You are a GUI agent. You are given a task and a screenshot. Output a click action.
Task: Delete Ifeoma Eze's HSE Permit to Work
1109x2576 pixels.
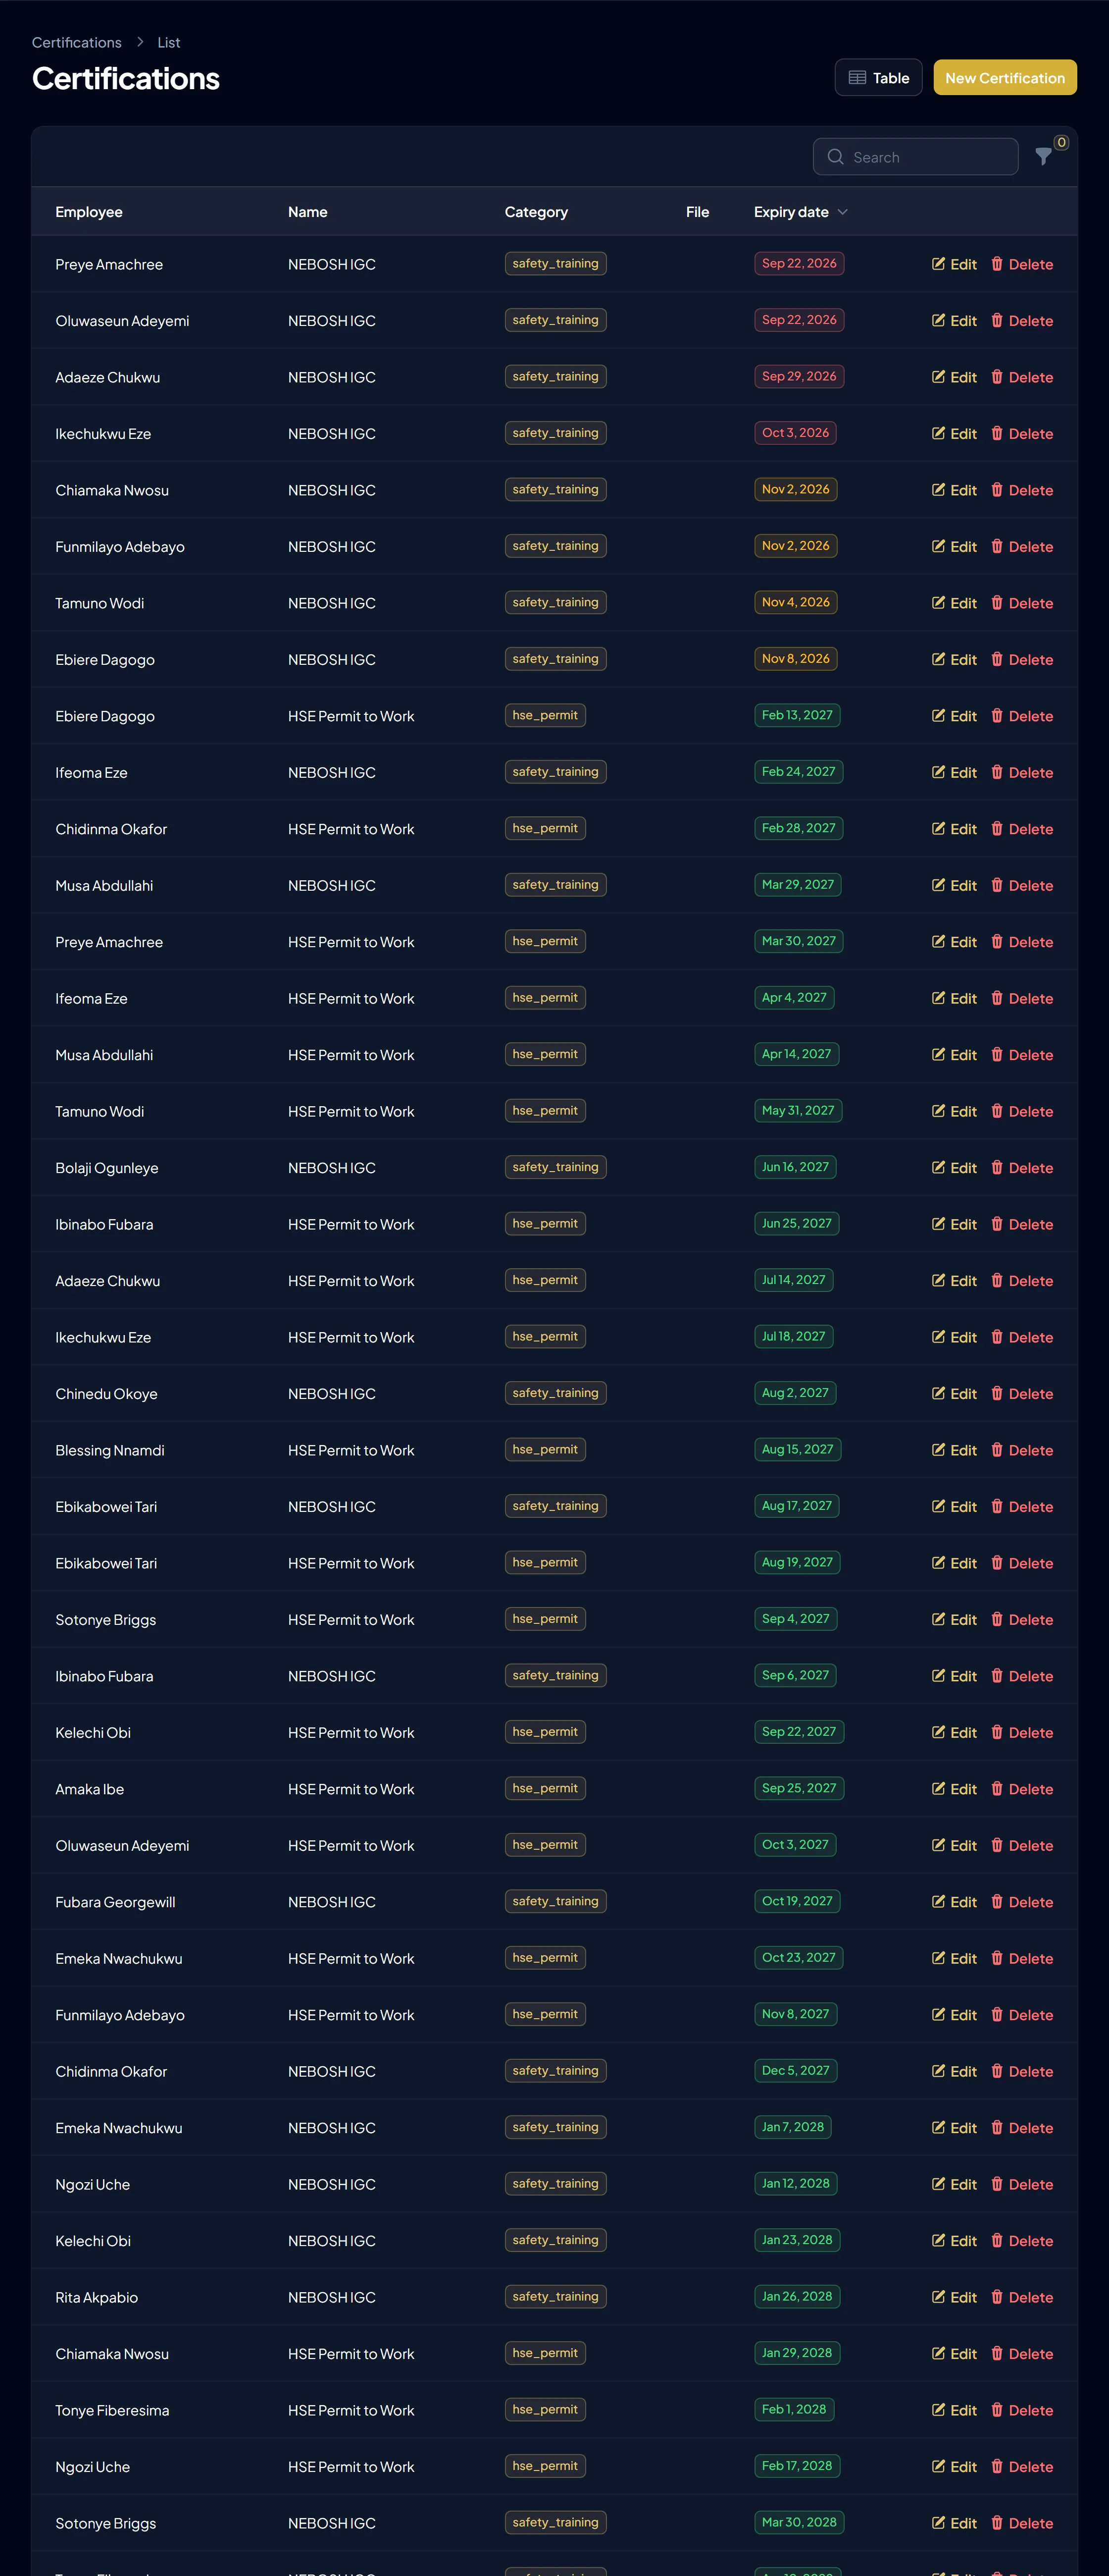1021,999
